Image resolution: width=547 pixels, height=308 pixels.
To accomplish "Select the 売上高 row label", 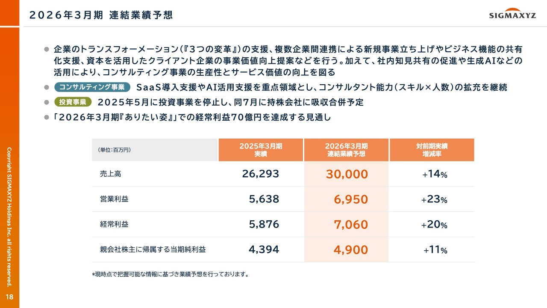I will click(107, 174).
